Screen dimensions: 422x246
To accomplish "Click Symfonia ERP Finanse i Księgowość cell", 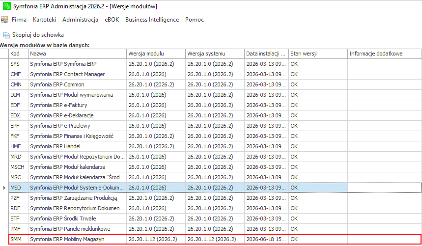I will click(77, 136).
